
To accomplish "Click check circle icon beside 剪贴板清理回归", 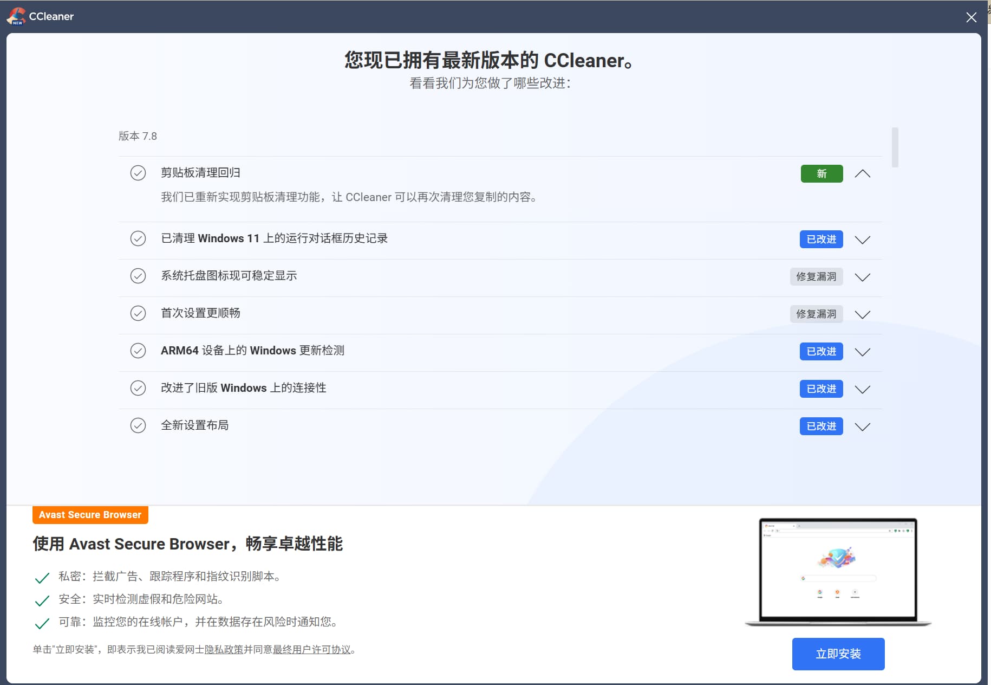I will (x=138, y=173).
